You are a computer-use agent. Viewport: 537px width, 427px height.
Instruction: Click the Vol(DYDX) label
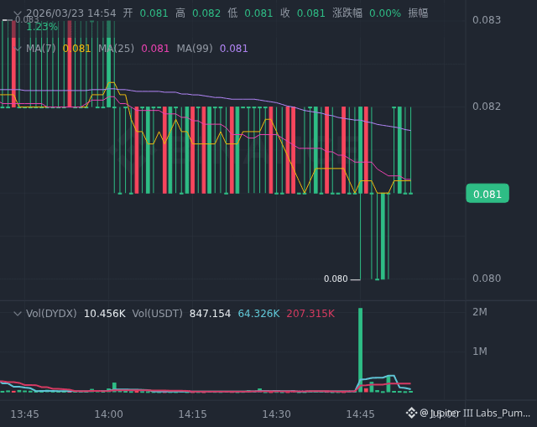51,313
